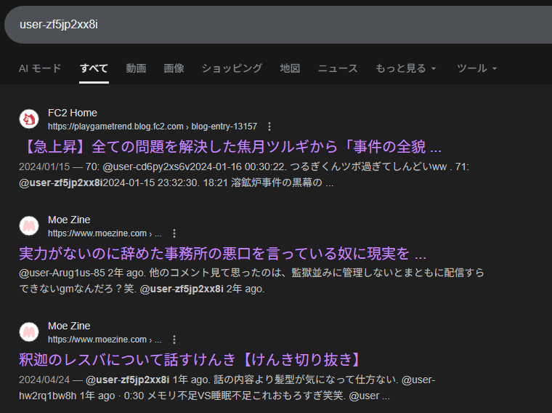Open the 地図 tab

click(290, 68)
